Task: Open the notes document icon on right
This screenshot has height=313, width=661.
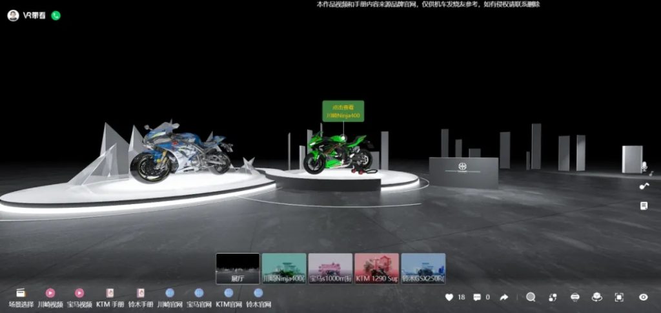Action: pyautogui.click(x=644, y=205)
